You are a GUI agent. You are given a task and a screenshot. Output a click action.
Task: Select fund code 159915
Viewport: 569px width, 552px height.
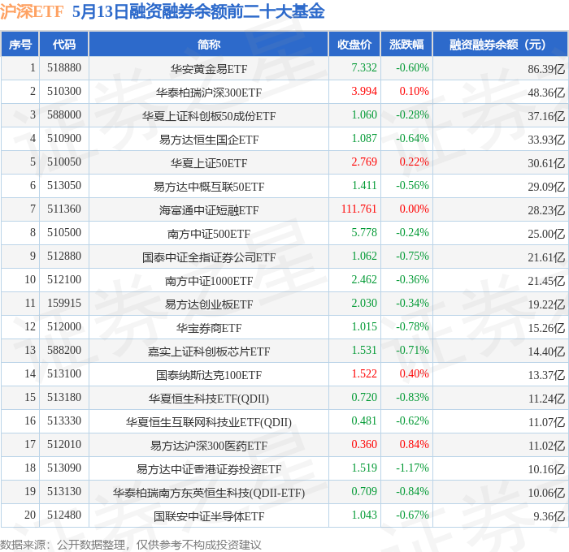coord(64,304)
